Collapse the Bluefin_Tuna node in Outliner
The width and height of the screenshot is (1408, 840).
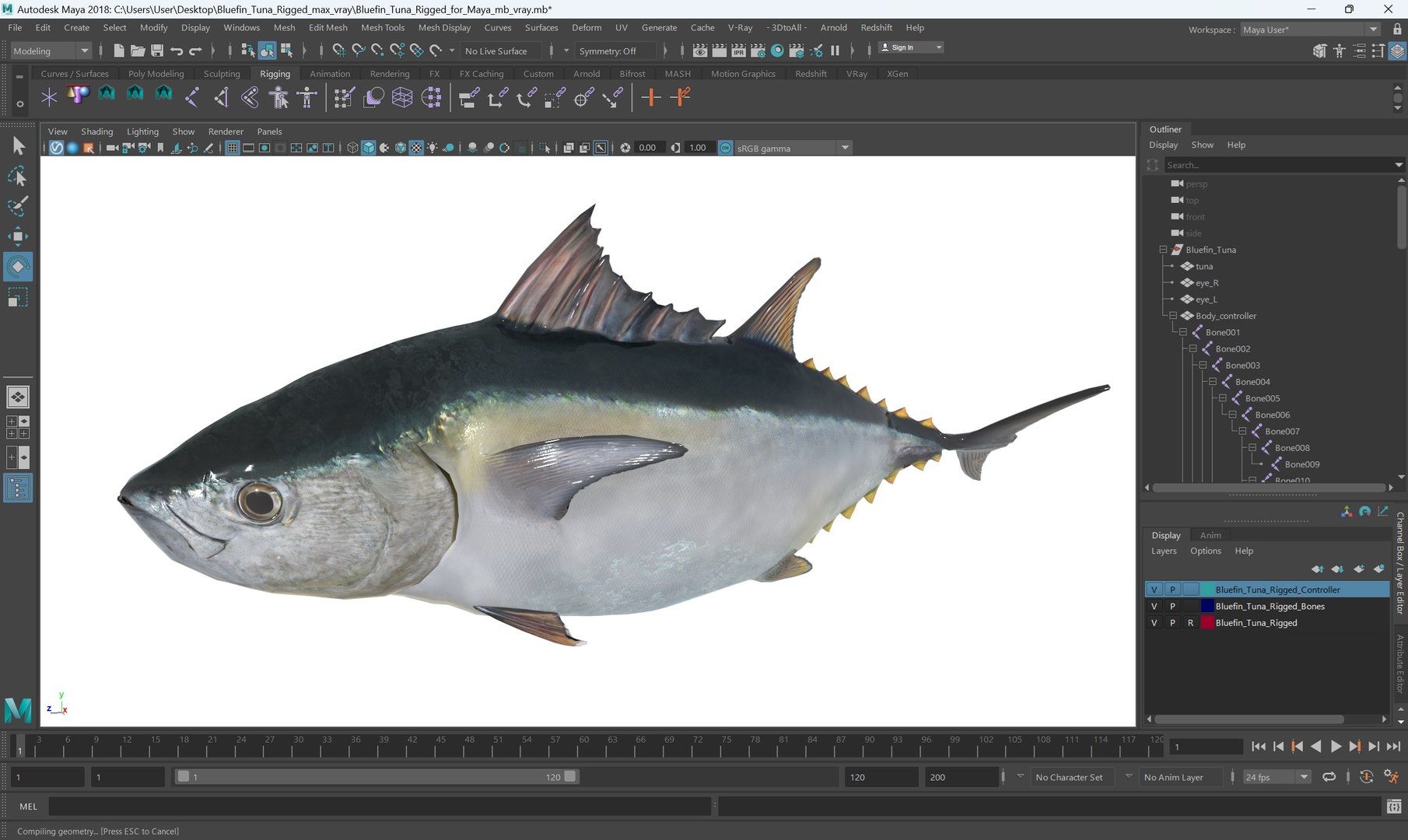(1163, 250)
